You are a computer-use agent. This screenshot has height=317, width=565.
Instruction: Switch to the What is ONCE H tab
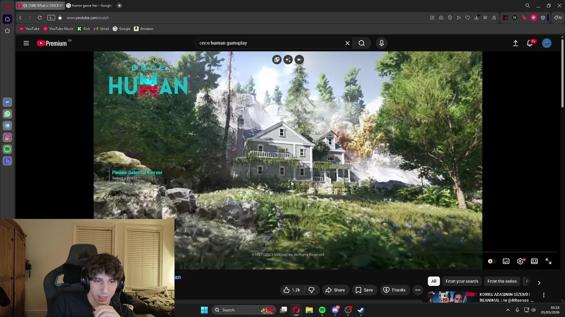point(40,5)
